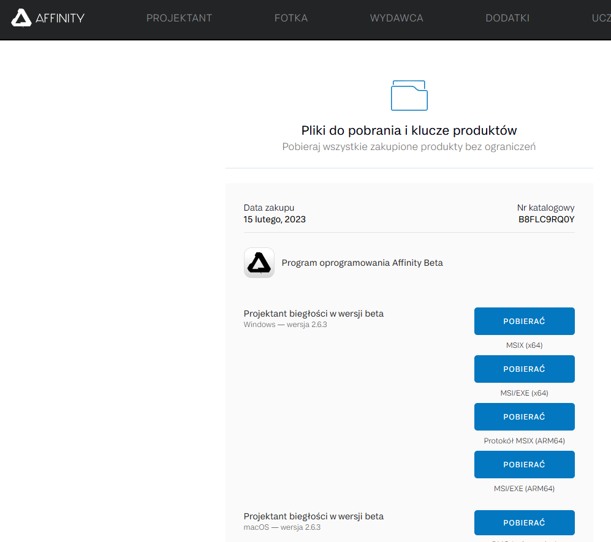611x542 pixels.
Task: Click the 'MSIX (x64)' label
Action: point(525,345)
